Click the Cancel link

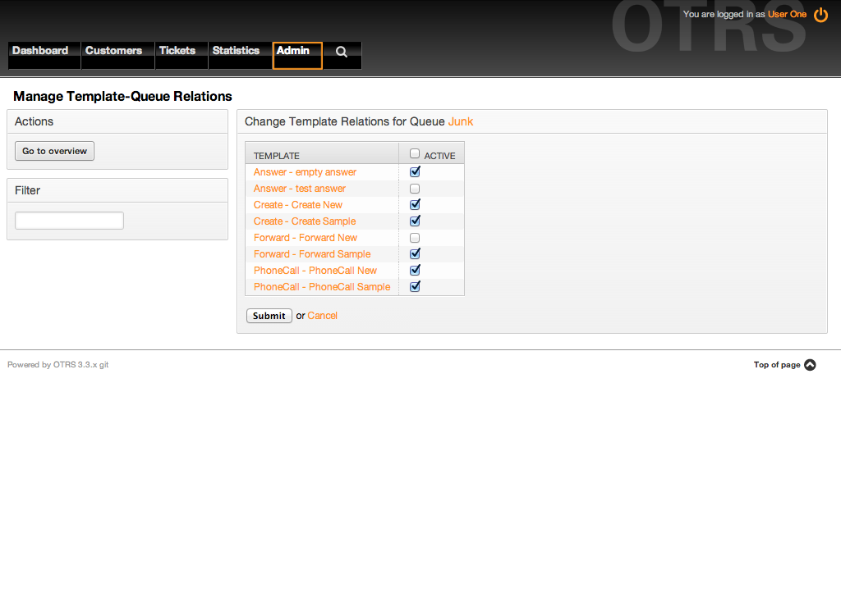point(323,316)
